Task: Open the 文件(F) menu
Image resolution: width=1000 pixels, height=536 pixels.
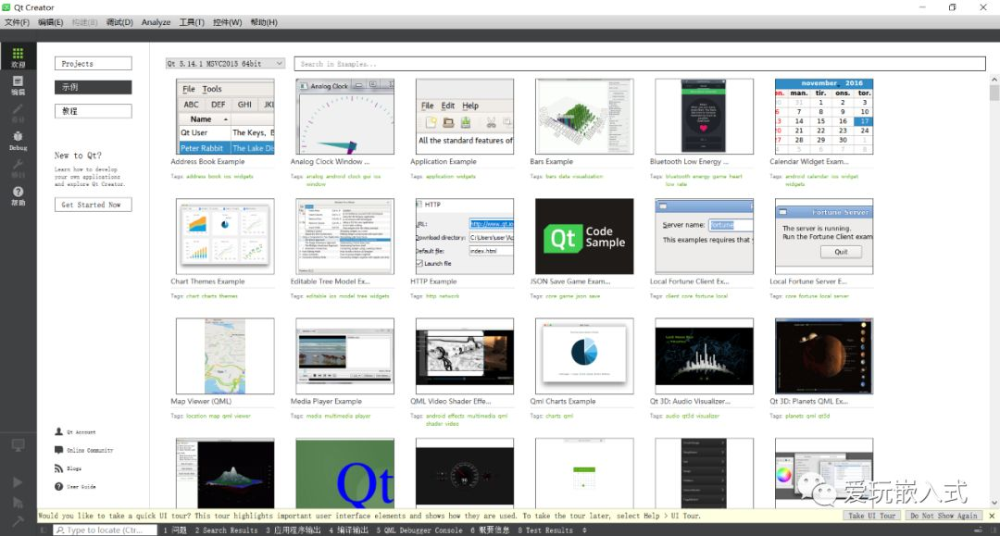Action: tap(17, 21)
